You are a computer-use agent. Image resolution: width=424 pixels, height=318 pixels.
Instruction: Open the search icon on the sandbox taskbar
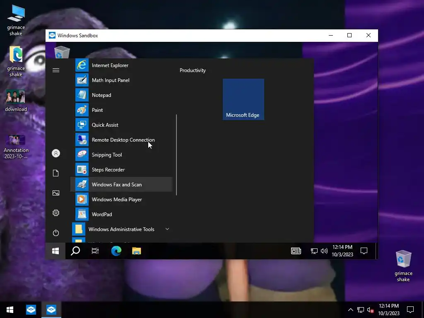coord(75,251)
